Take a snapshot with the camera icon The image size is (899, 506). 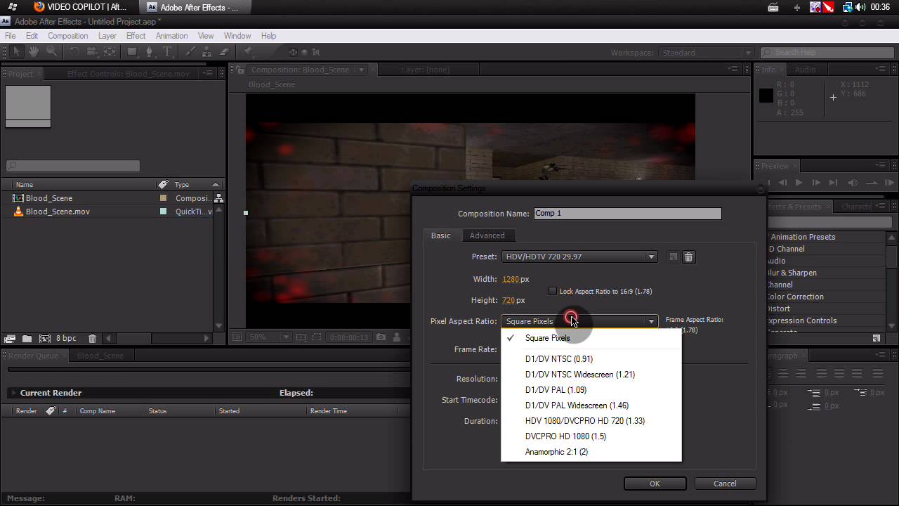(x=381, y=337)
